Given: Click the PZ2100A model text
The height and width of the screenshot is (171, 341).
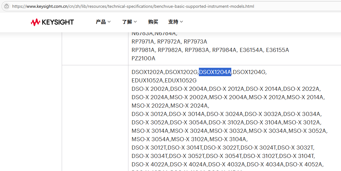Looking at the screenshot, I should coord(143,58).
